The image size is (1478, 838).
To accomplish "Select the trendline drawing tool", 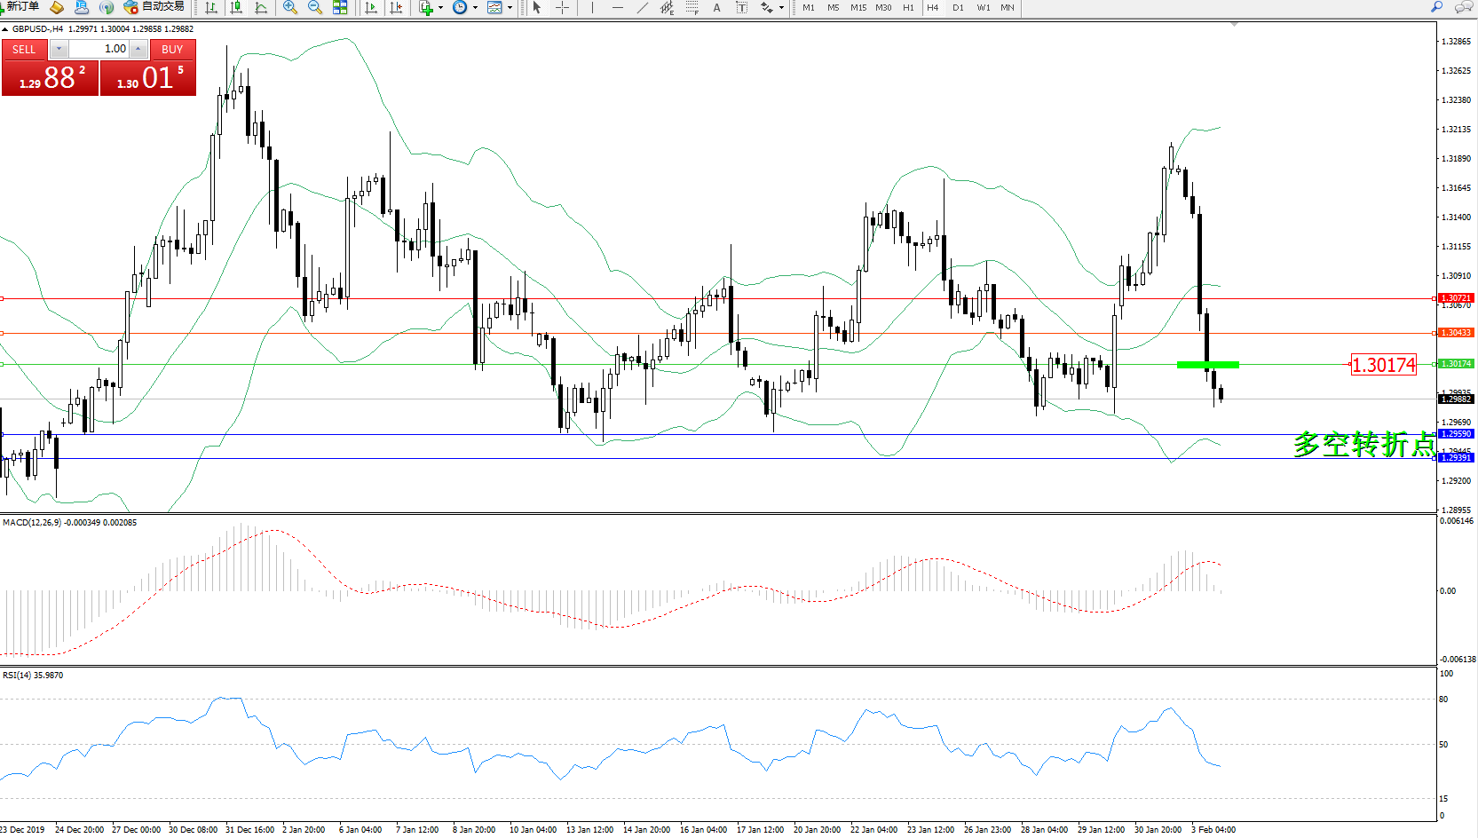I will point(642,7).
